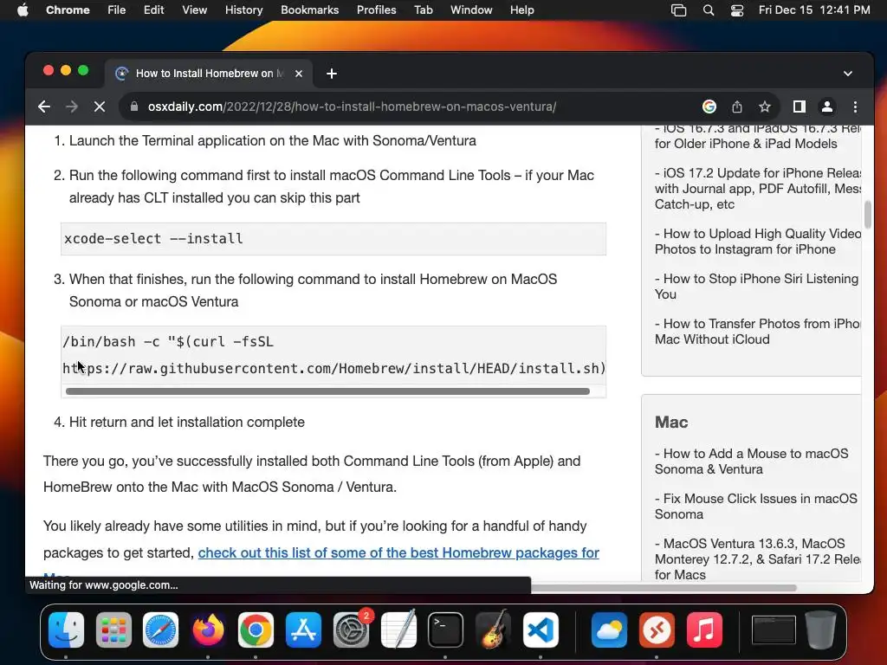Open Finder from the Dock
This screenshot has height=665, width=887.
[66, 630]
